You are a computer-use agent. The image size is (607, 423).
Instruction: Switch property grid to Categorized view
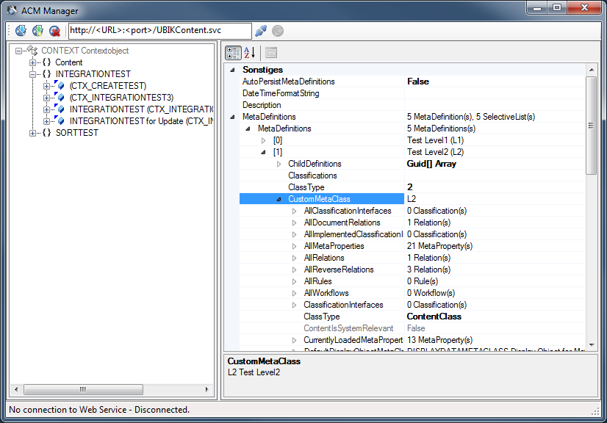coord(233,52)
